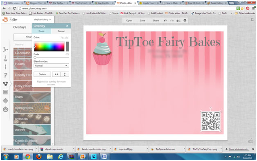Select the cupcake image on canvas

[x=102, y=49]
